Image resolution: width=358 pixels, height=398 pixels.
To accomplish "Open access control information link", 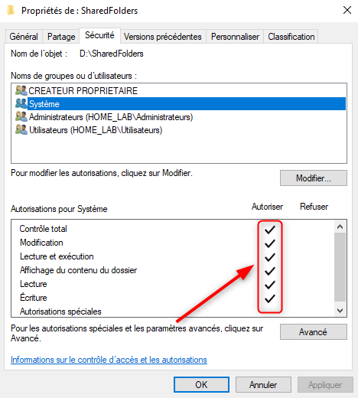I will coord(109,360).
